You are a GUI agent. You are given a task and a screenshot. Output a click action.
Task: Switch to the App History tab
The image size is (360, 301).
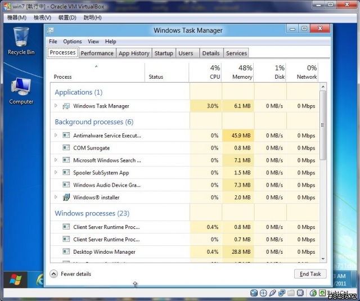[134, 53]
